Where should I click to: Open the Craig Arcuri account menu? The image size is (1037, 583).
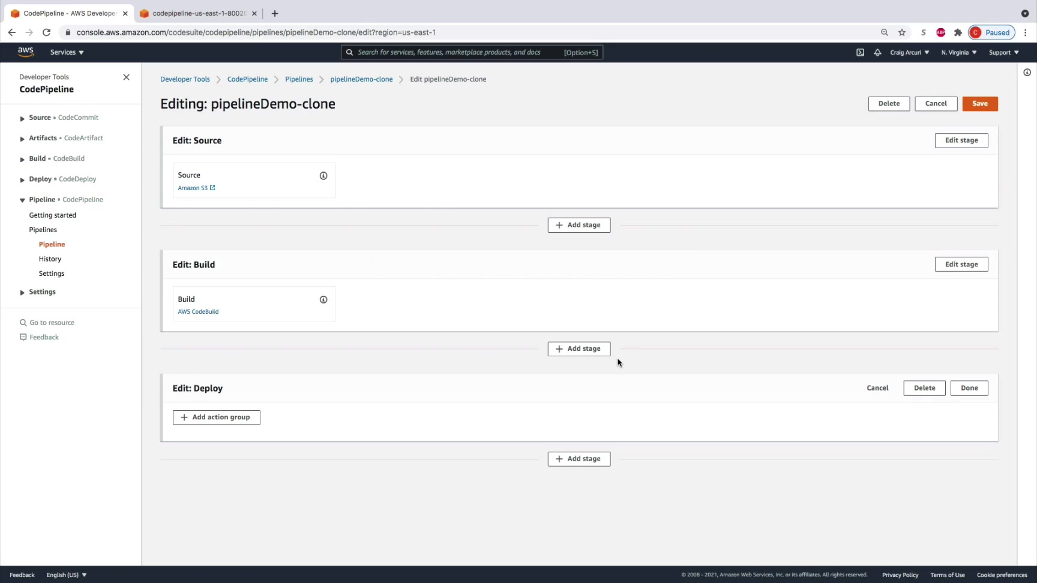910,52
